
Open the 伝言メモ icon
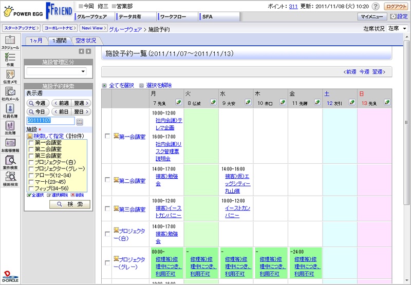coord(10,77)
